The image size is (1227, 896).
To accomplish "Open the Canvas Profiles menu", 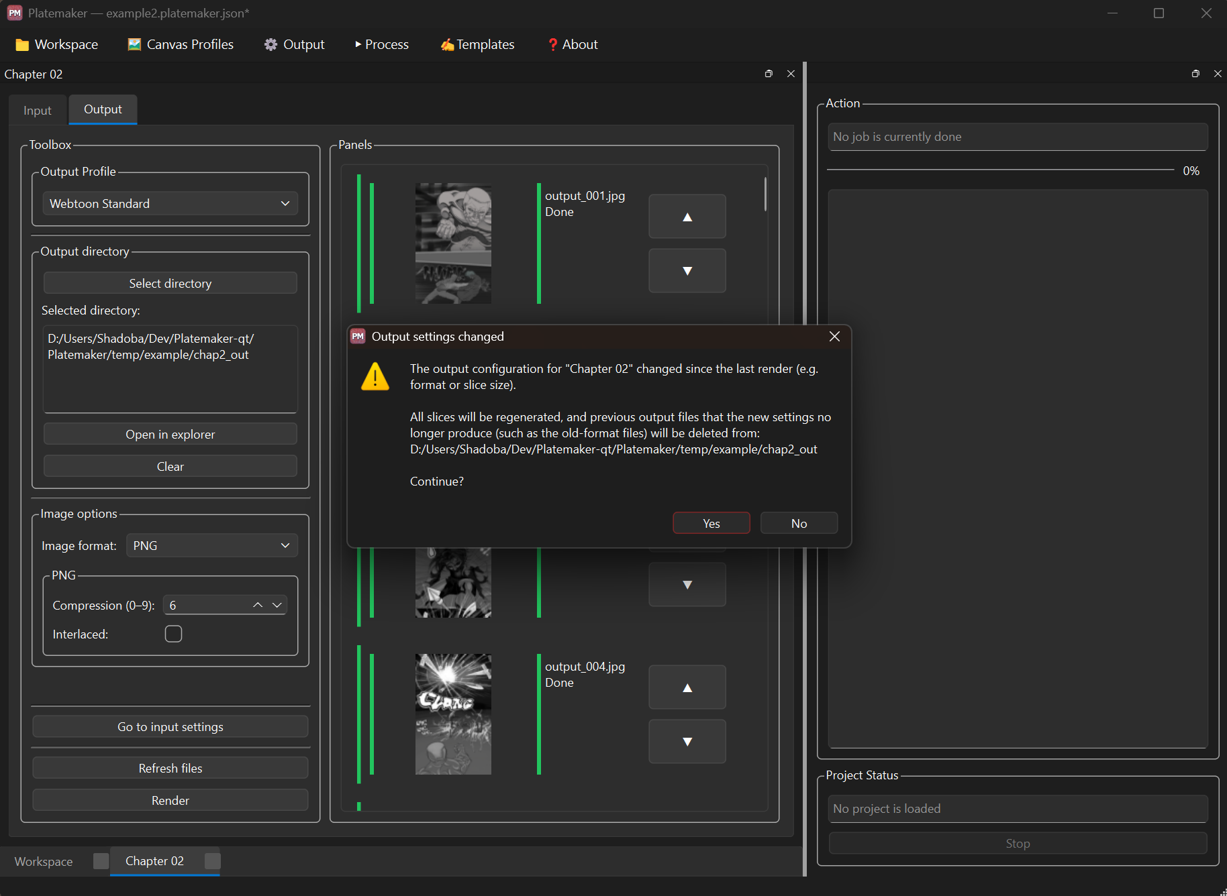I will [181, 44].
